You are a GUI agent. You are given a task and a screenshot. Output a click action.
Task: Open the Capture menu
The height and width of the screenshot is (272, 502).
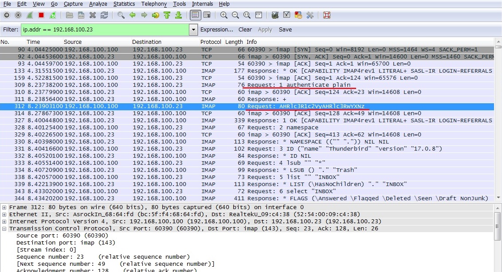point(73,4)
